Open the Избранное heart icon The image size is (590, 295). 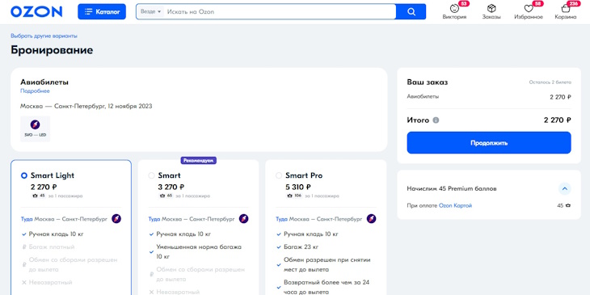(x=529, y=8)
